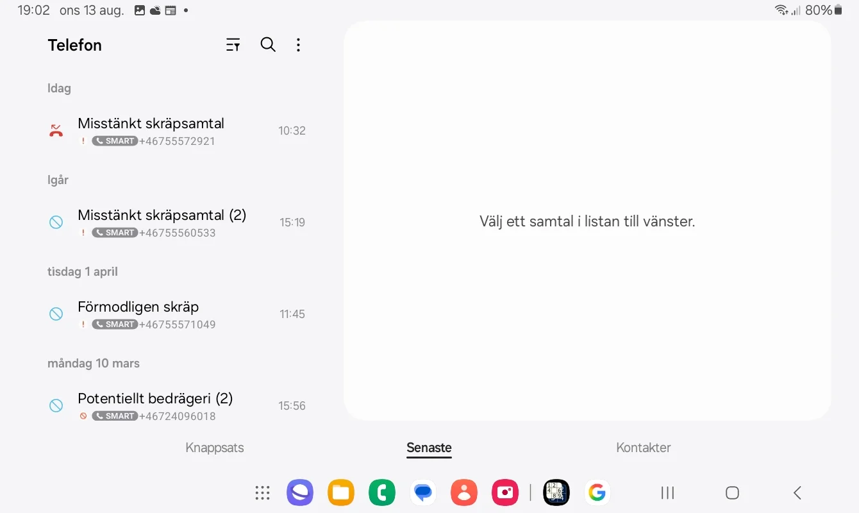Open the Google app in taskbar
This screenshot has height=513, width=859.
[597, 492]
